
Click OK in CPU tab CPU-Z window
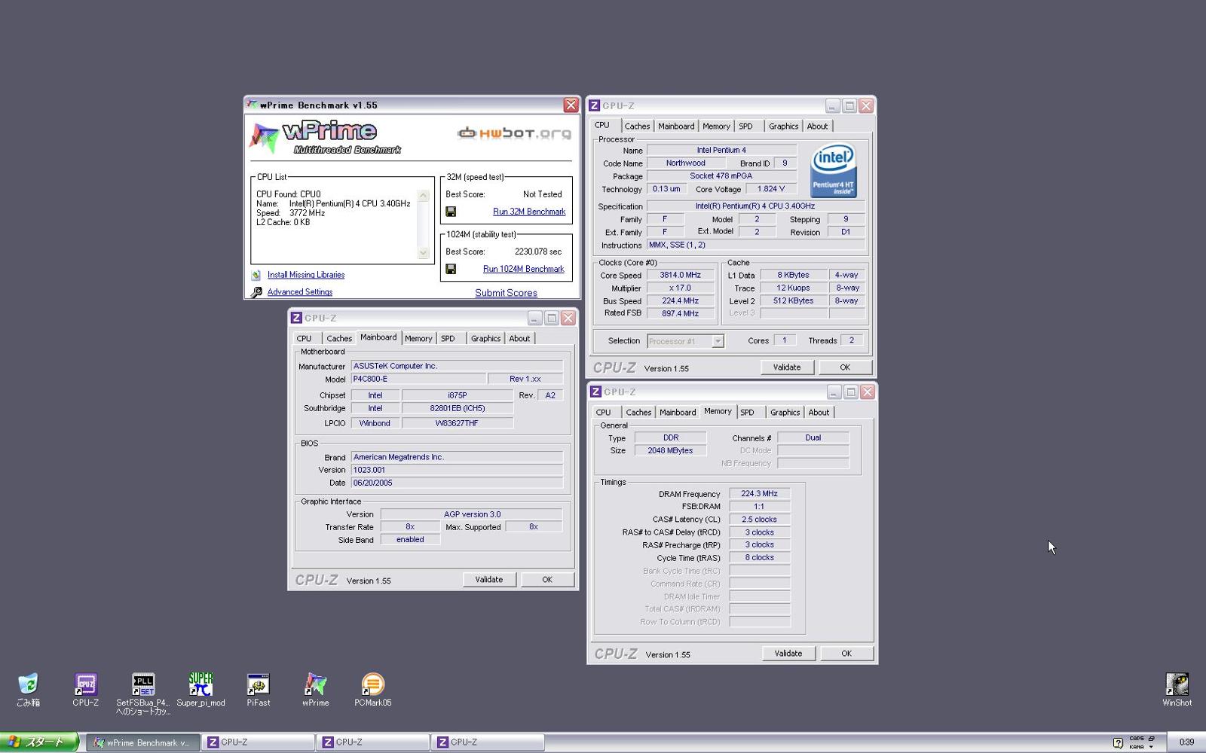845,367
